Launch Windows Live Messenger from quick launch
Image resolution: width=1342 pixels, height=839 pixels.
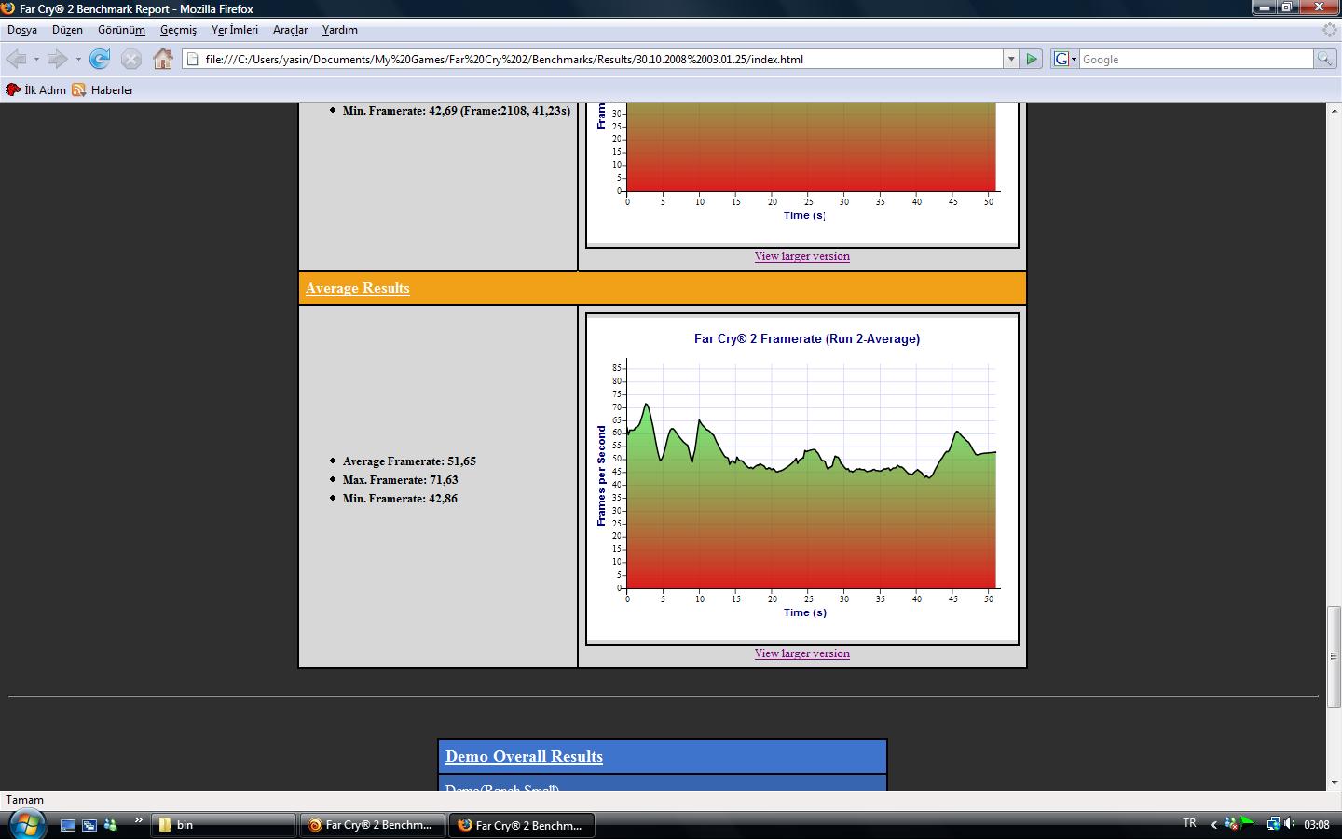(x=111, y=825)
